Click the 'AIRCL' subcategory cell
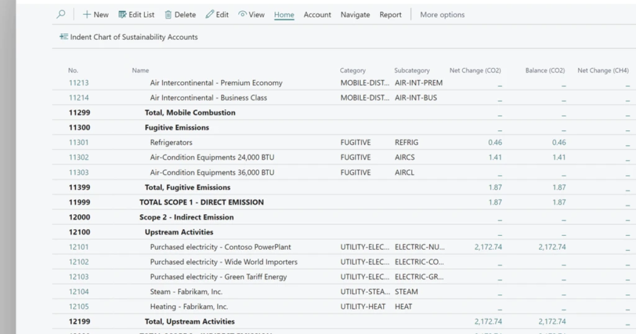The height and width of the screenshot is (334, 636). (405, 172)
